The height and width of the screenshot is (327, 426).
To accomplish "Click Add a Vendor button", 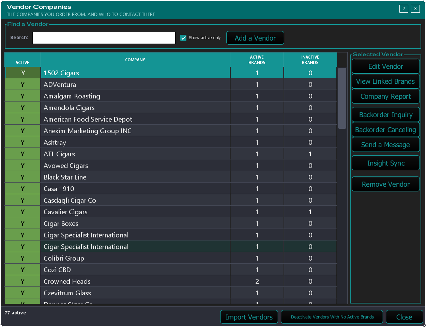I will (x=255, y=38).
